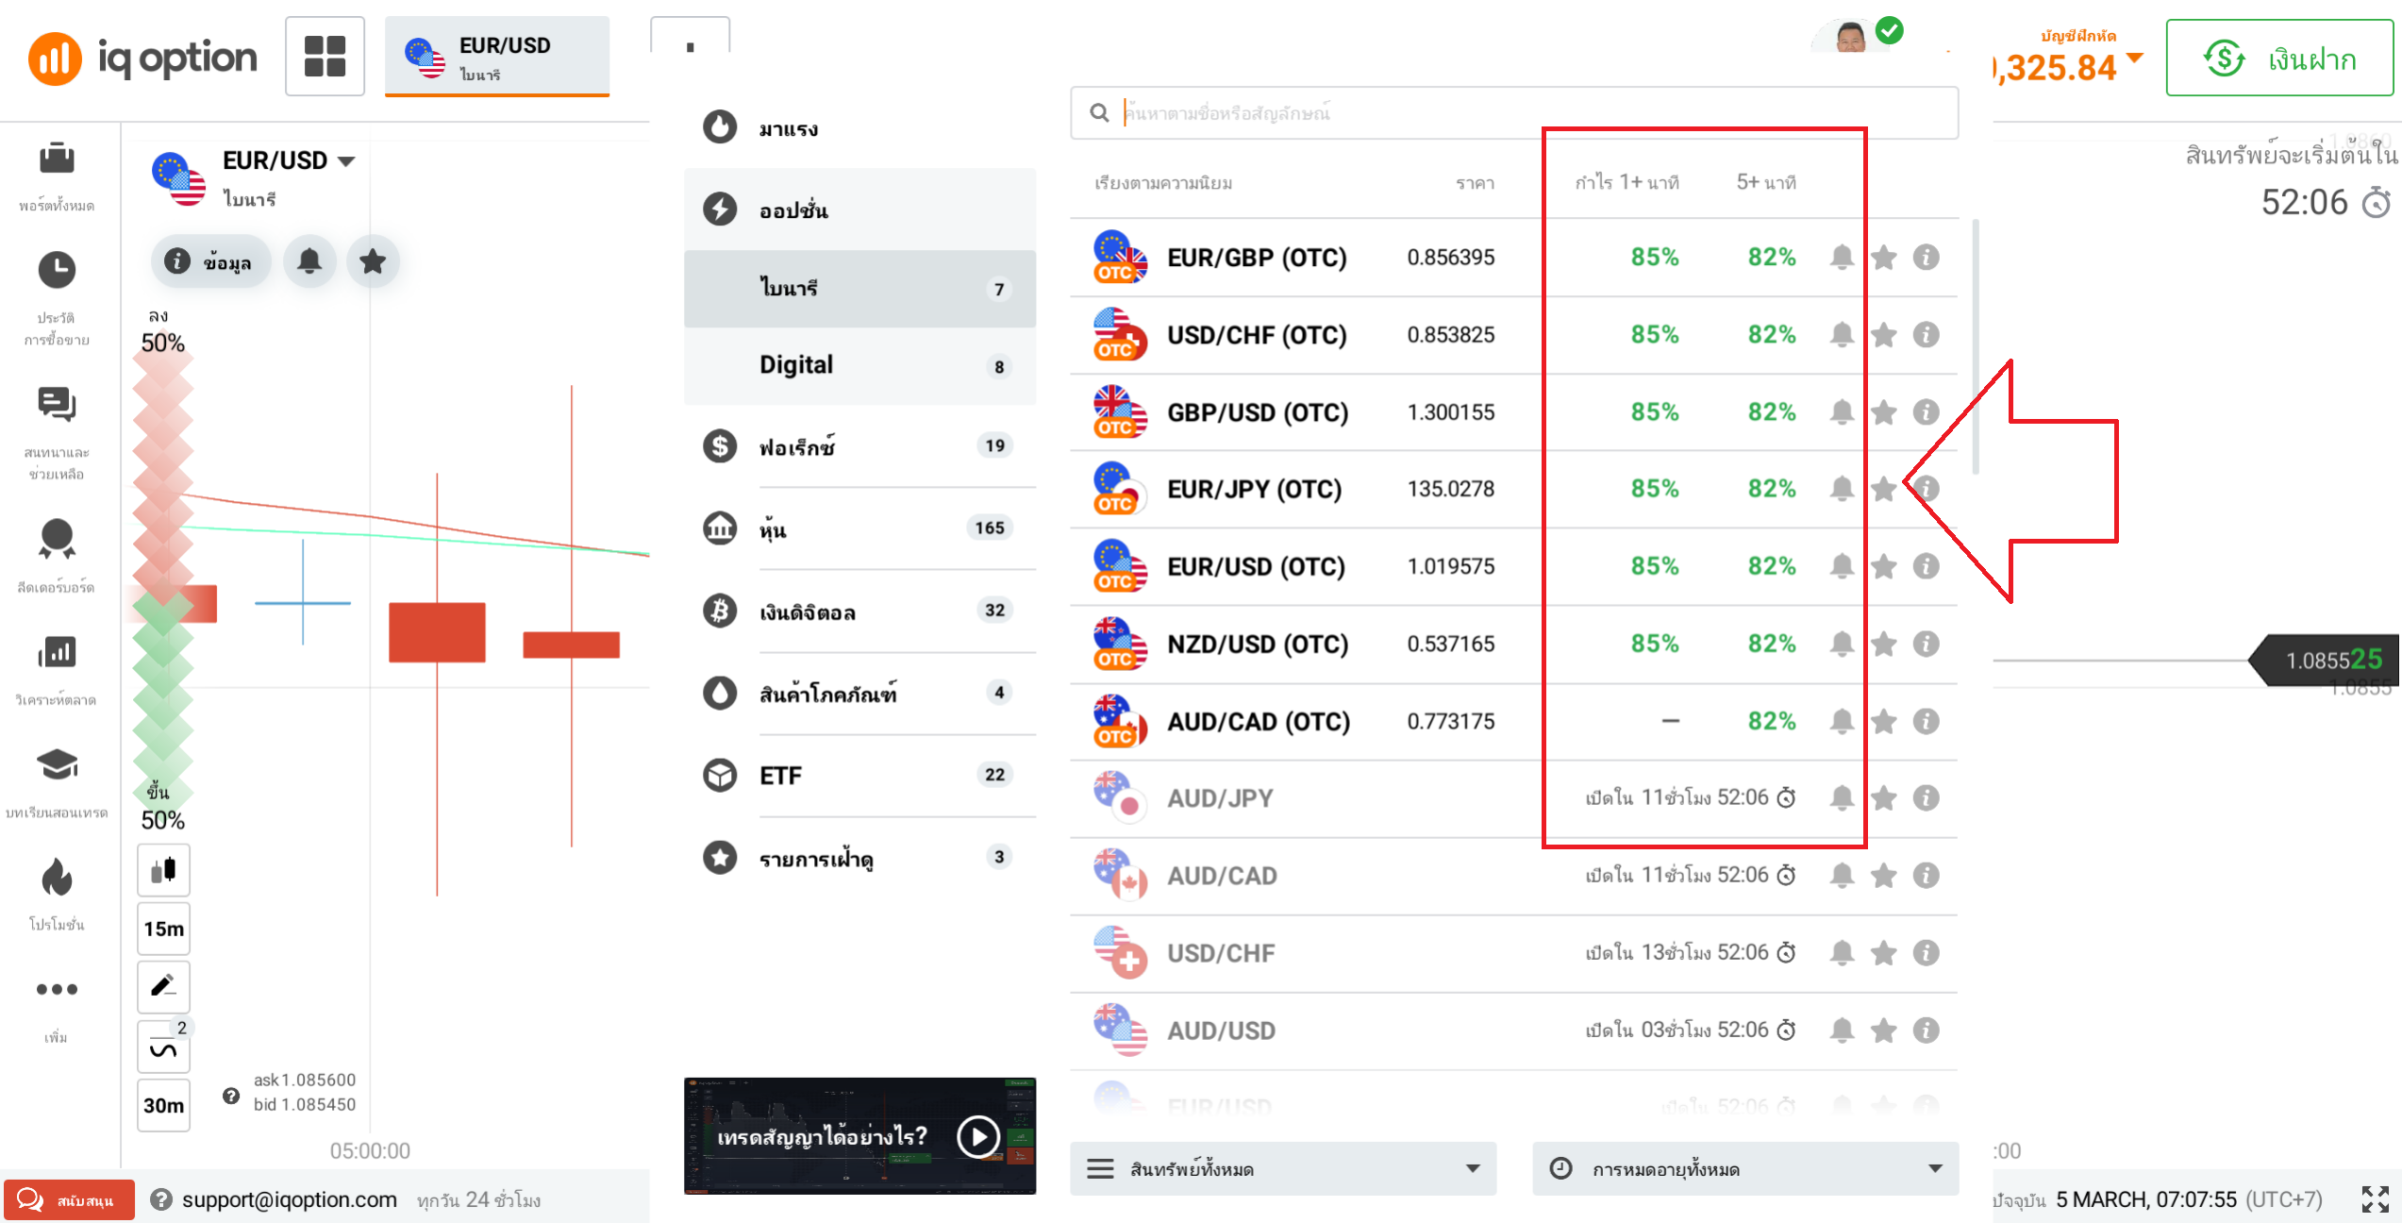2402x1223 pixels.
Task: Toggle alert bell for USD/CHF (OTC)
Action: pos(1841,334)
